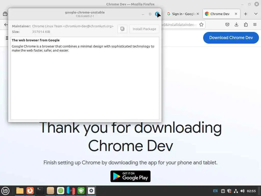Click the size value 357014 KiB
The width and height of the screenshot is (261, 196).
tap(41, 32)
